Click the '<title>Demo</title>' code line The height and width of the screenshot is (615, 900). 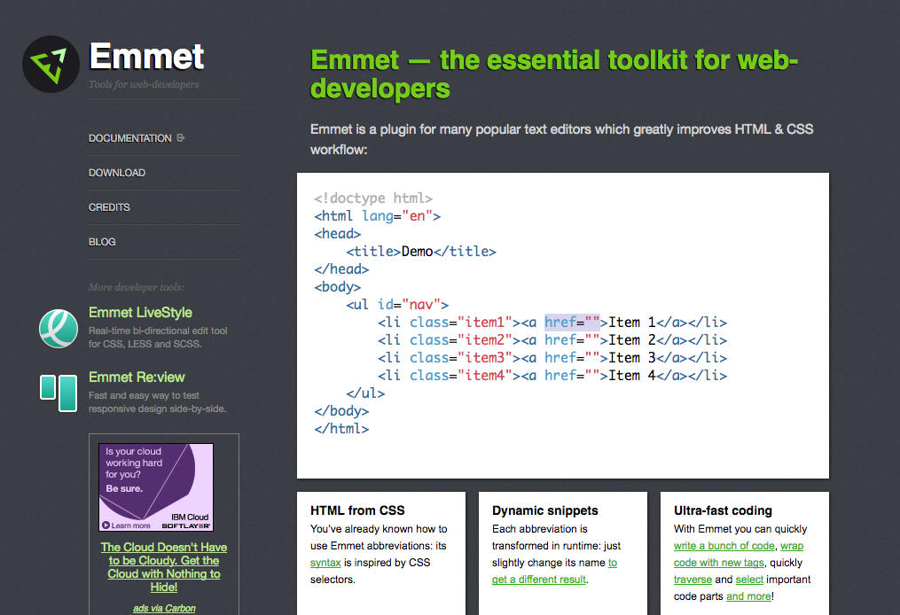(x=420, y=252)
